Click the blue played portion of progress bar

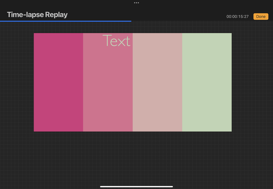coord(65,21)
